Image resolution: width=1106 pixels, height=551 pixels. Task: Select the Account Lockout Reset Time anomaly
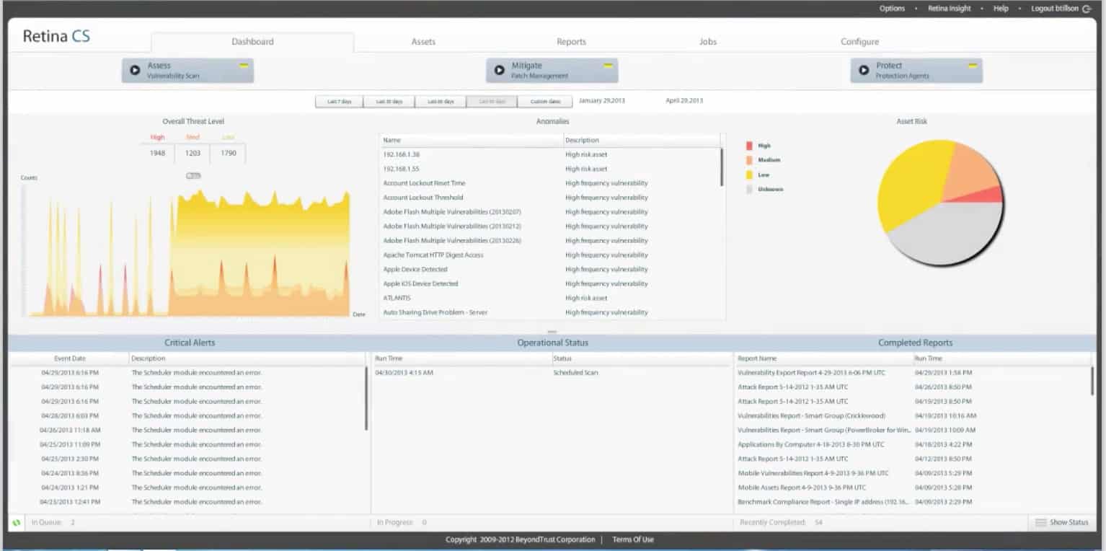[x=550, y=183]
